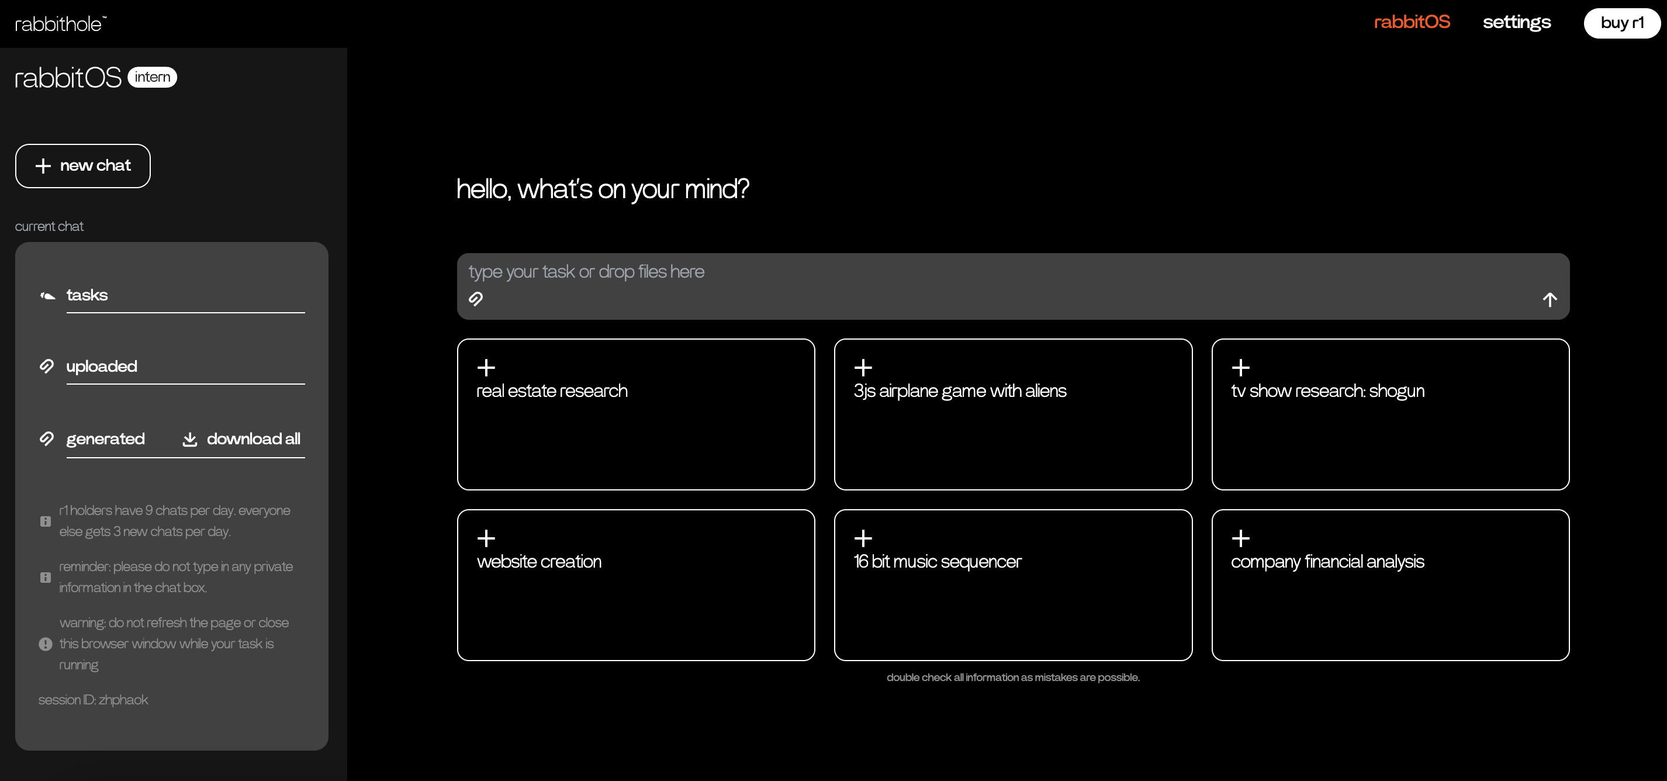1667x781 pixels.
Task: Choose tv show research: shogun suggestion
Action: click(1390, 414)
